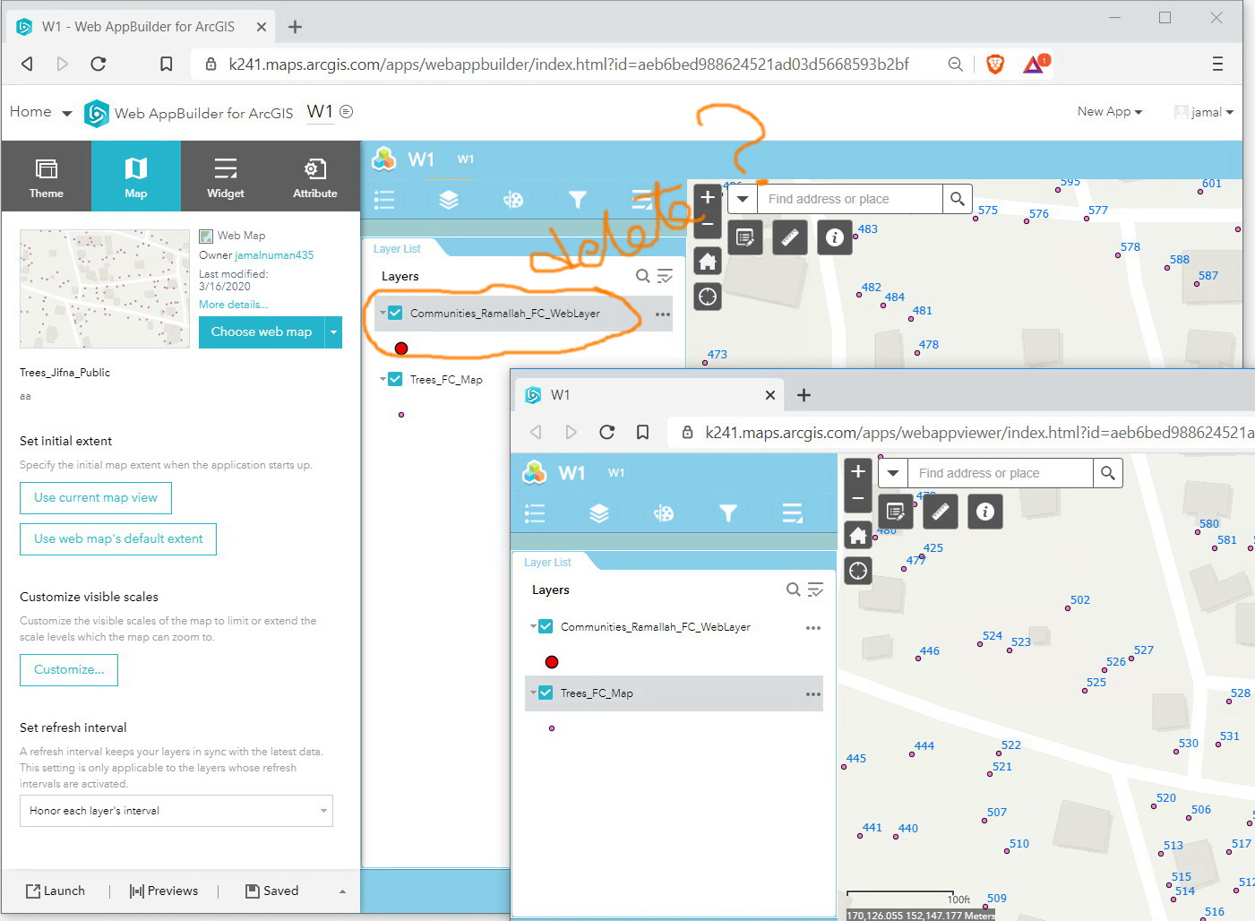The height and width of the screenshot is (921, 1255).
Task: Zoom in on the map in the front viewer window
Action: (x=858, y=471)
